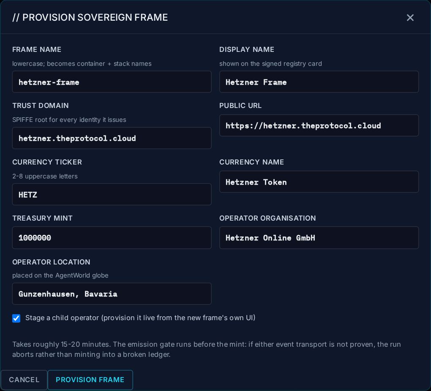The image size is (431, 391).
Task: Click the hint 'SPIFFE root for every identity it issues'
Action: pos(69,120)
